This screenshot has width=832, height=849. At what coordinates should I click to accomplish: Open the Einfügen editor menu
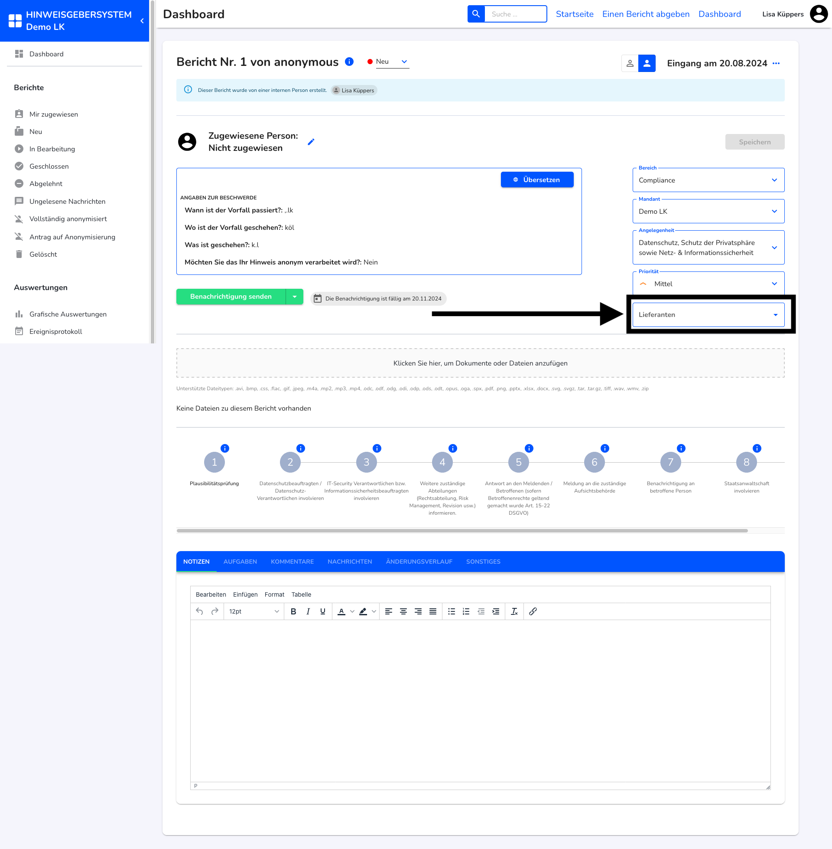[x=245, y=594]
